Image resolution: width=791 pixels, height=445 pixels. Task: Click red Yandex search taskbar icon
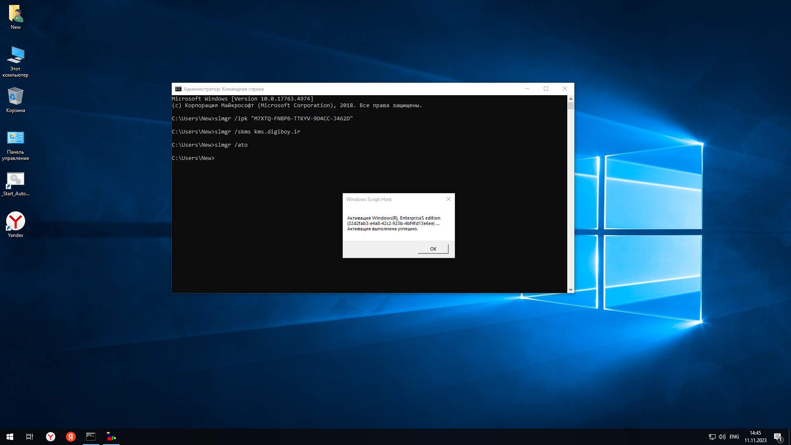71,437
